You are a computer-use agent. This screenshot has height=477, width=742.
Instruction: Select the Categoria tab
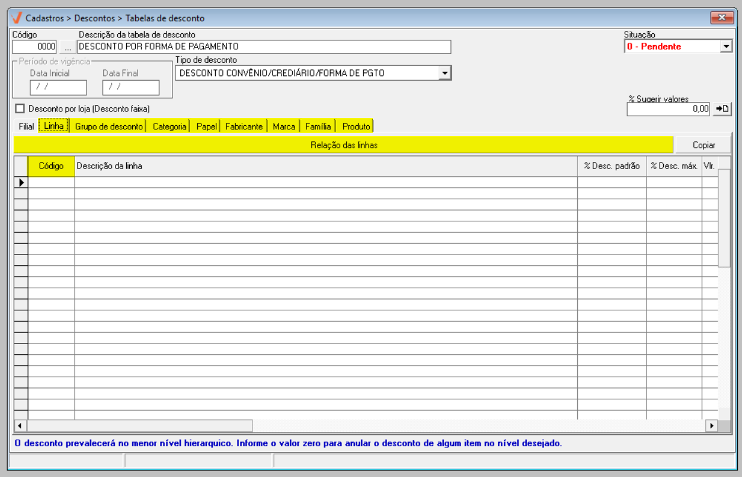click(169, 126)
